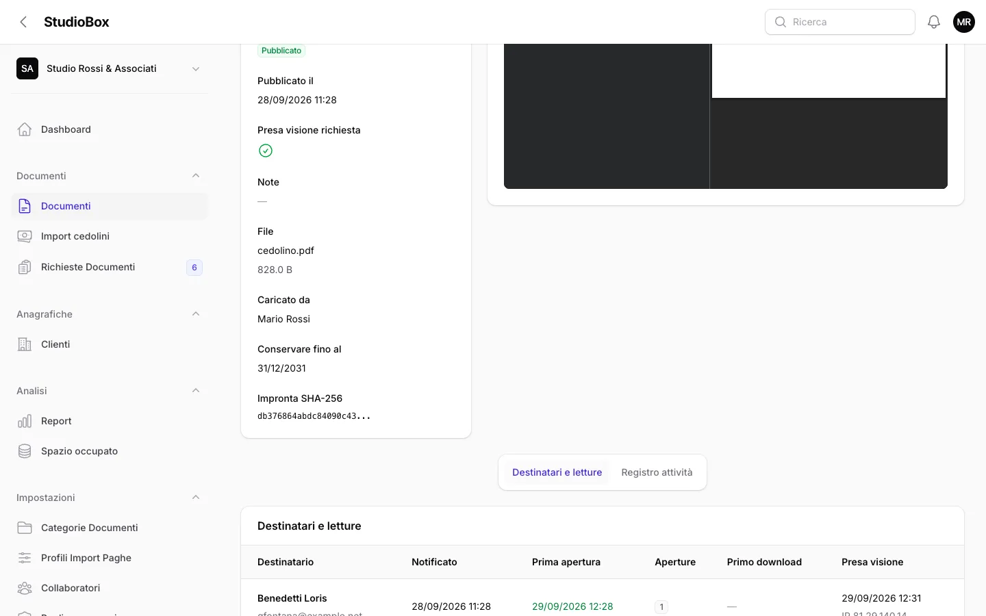Click the Clienti building icon
986x616 pixels.
25,344
